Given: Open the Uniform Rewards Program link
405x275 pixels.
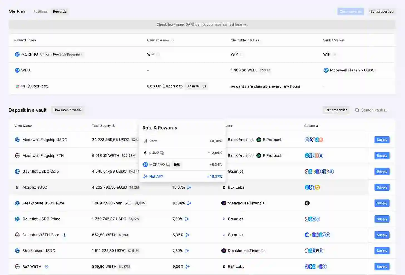Looking at the screenshot, I should coord(61,54).
